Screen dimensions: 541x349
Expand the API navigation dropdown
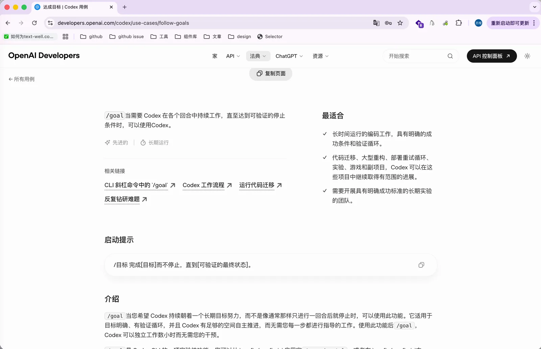point(233,56)
